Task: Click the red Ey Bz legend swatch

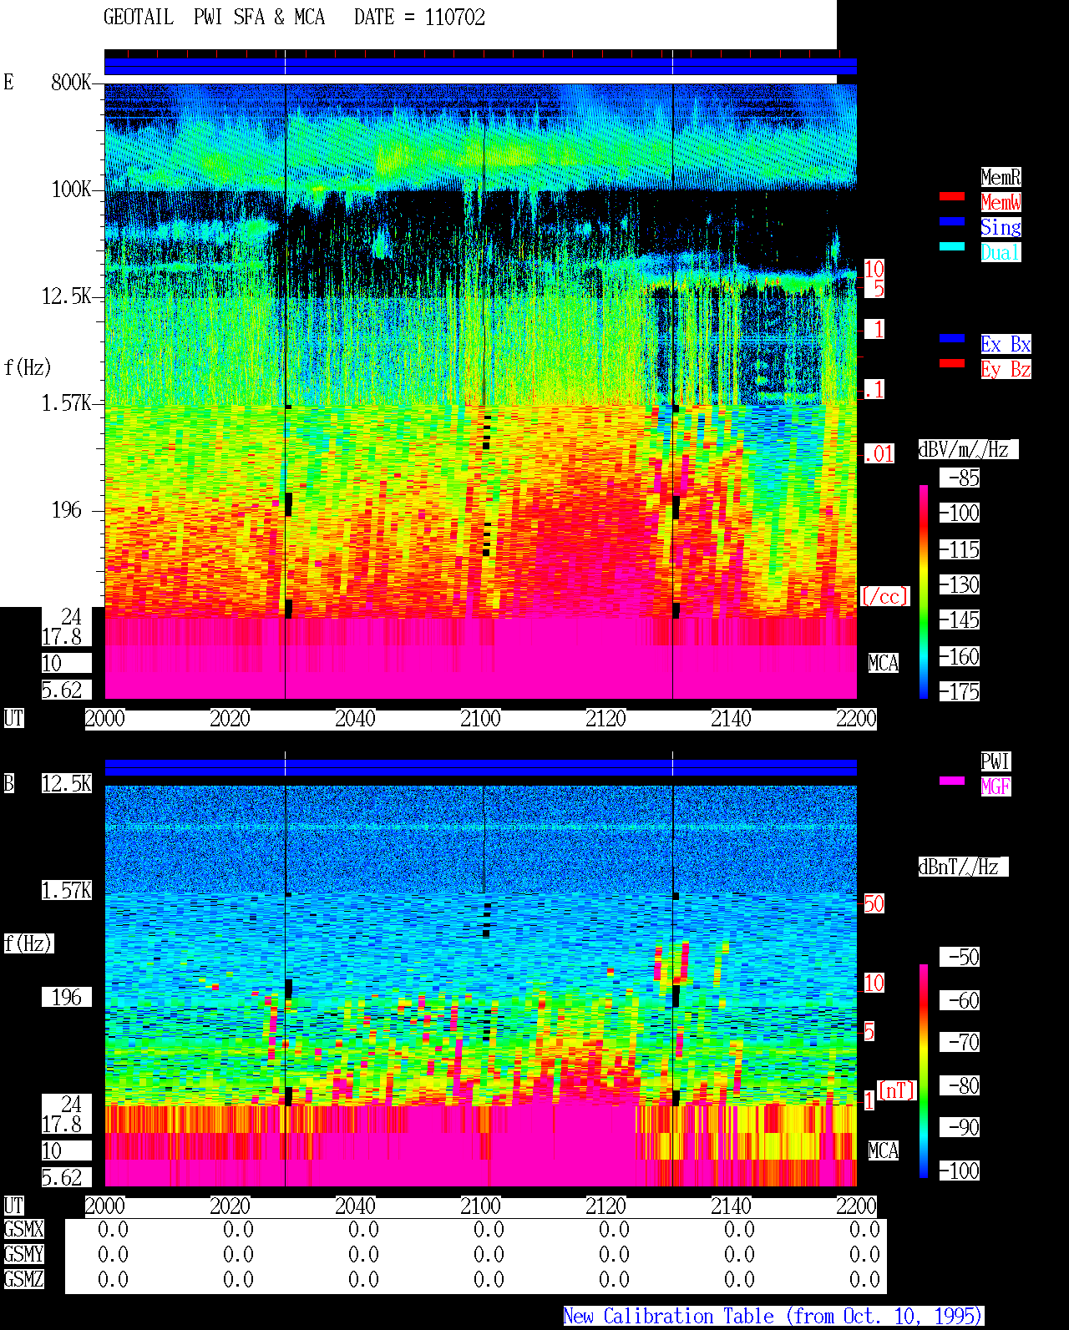Action: coord(952,363)
